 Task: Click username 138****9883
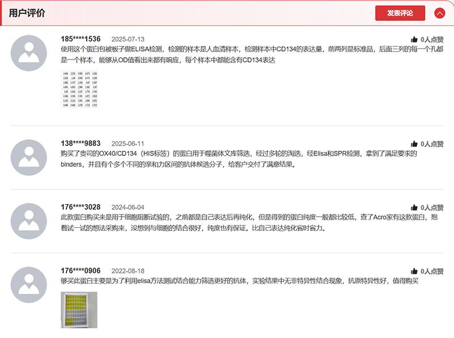81,143
